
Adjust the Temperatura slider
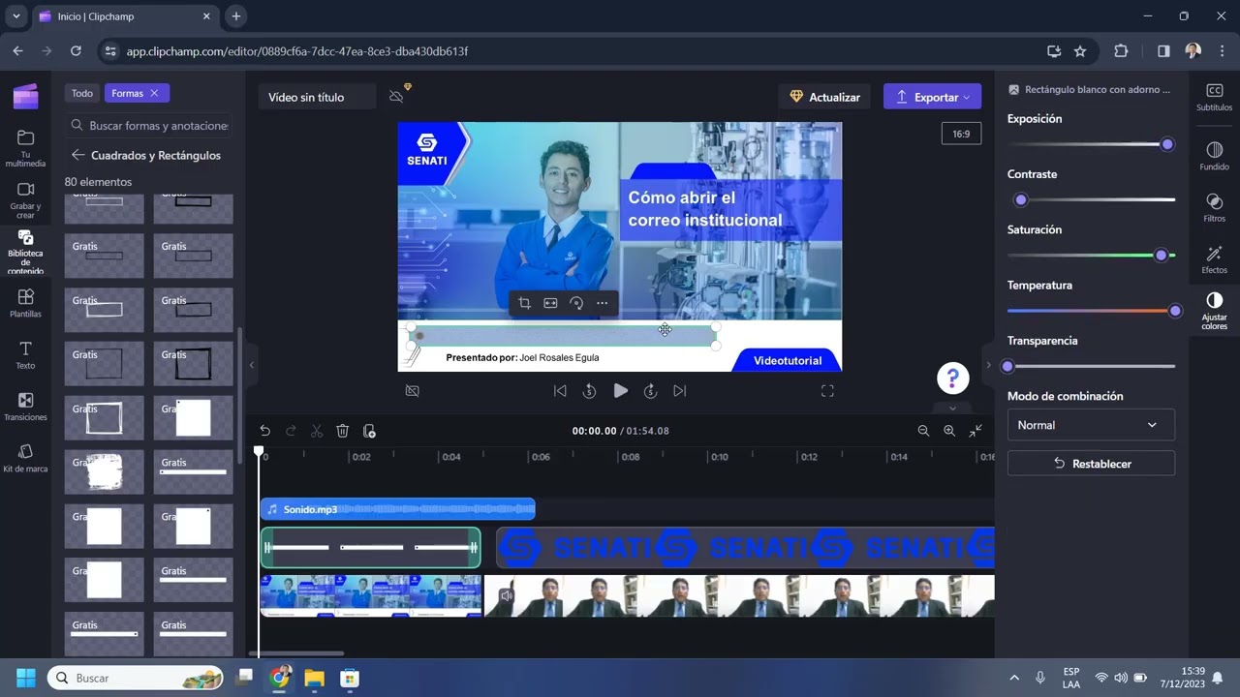(1091, 311)
